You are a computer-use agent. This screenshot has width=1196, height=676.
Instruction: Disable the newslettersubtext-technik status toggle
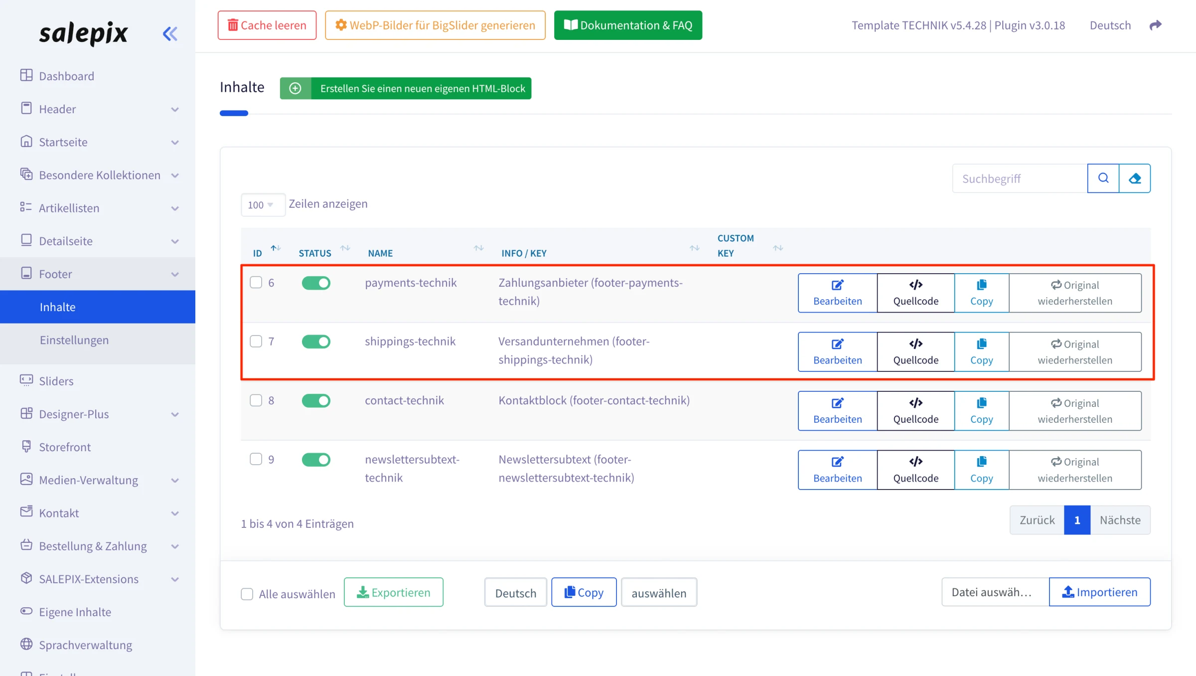[x=316, y=459]
